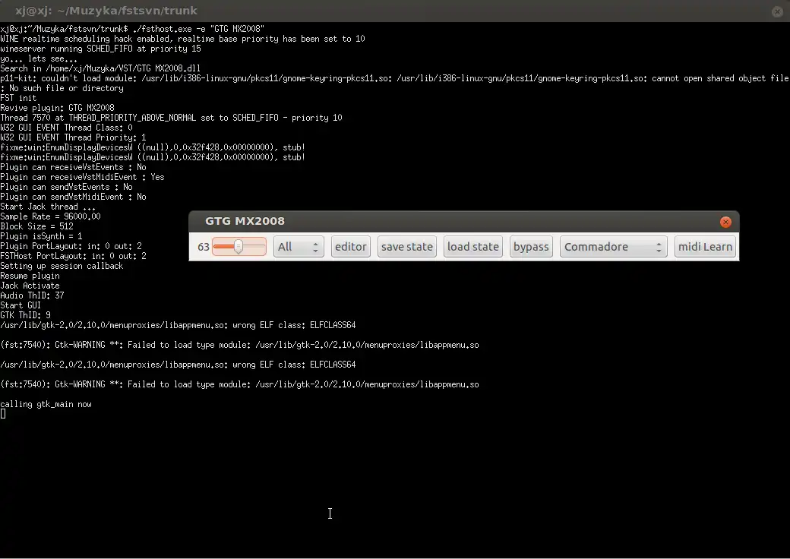Image resolution: width=790 pixels, height=559 pixels.
Task: Click the 'Audio ThID: 37' line
Action: pyautogui.click(x=32, y=295)
